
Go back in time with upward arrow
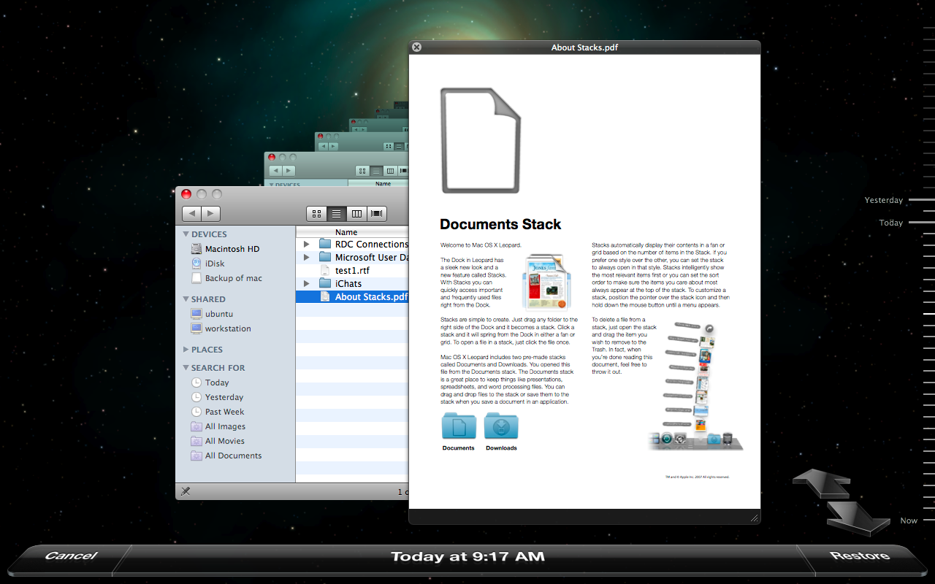821,483
